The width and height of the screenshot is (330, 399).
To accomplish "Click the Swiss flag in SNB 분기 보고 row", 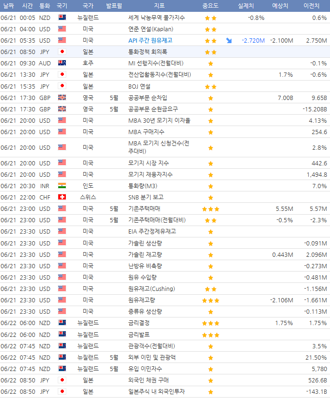I will click(x=62, y=197).
